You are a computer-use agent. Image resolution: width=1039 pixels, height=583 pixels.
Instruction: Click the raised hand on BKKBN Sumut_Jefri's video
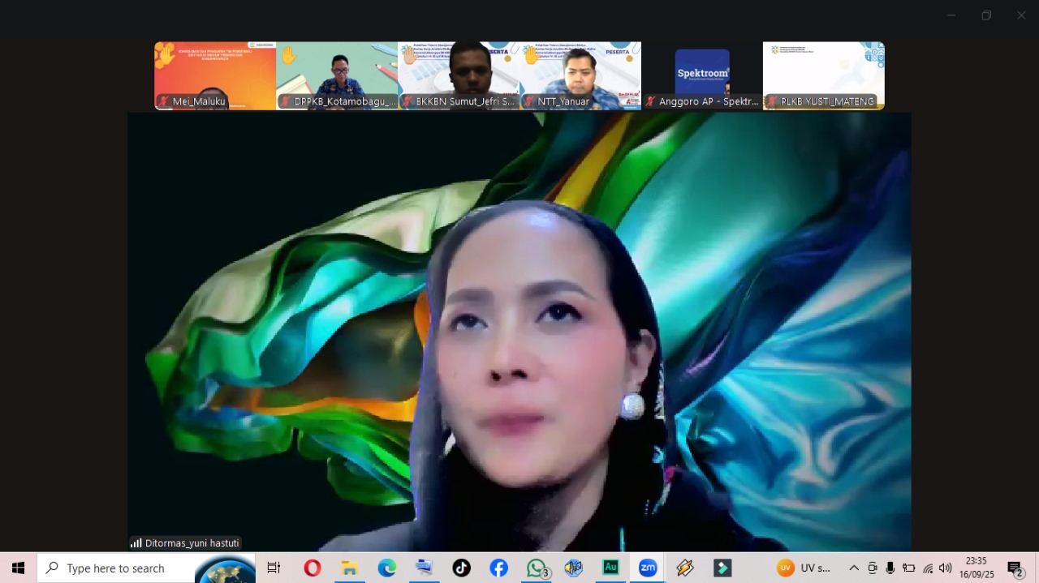[x=410, y=55]
